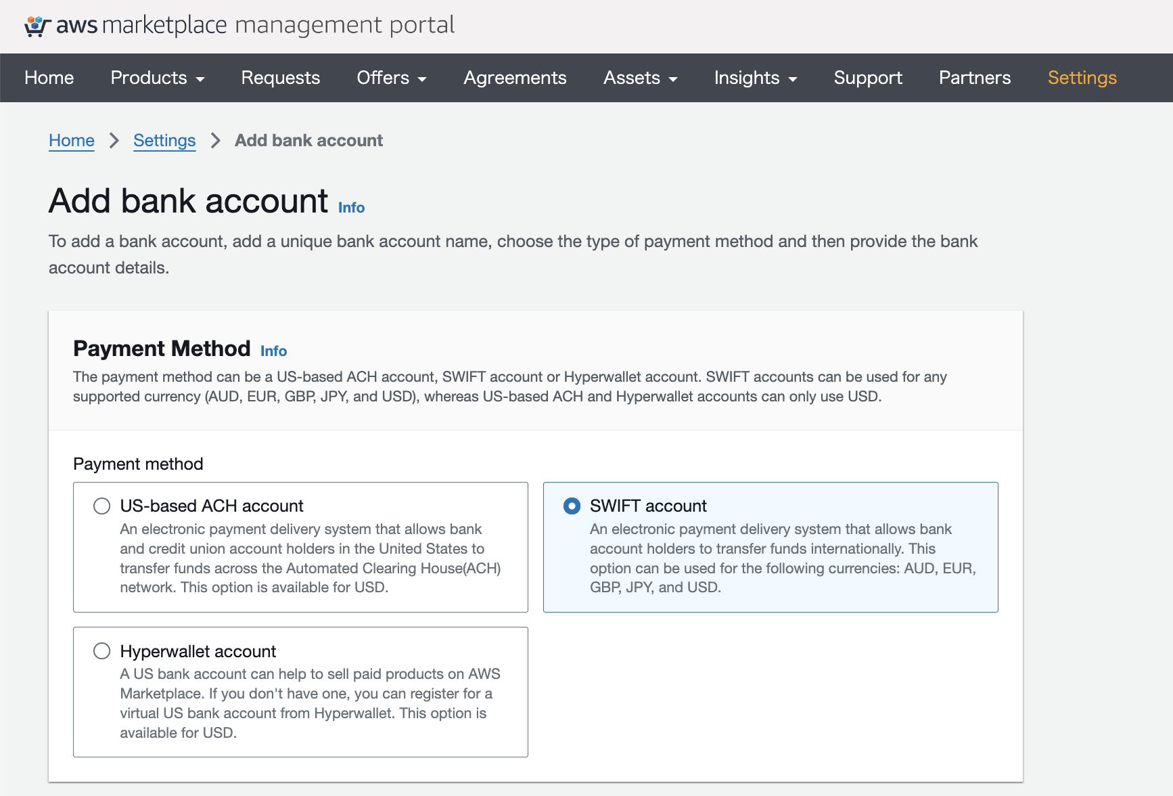
Task: Click the AWS Marketplace cart logo icon
Action: point(38,26)
